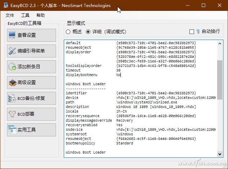Click the 'path' value winload.exe
Image resolution: width=228 pixels, height=169 pixels.
point(147,102)
